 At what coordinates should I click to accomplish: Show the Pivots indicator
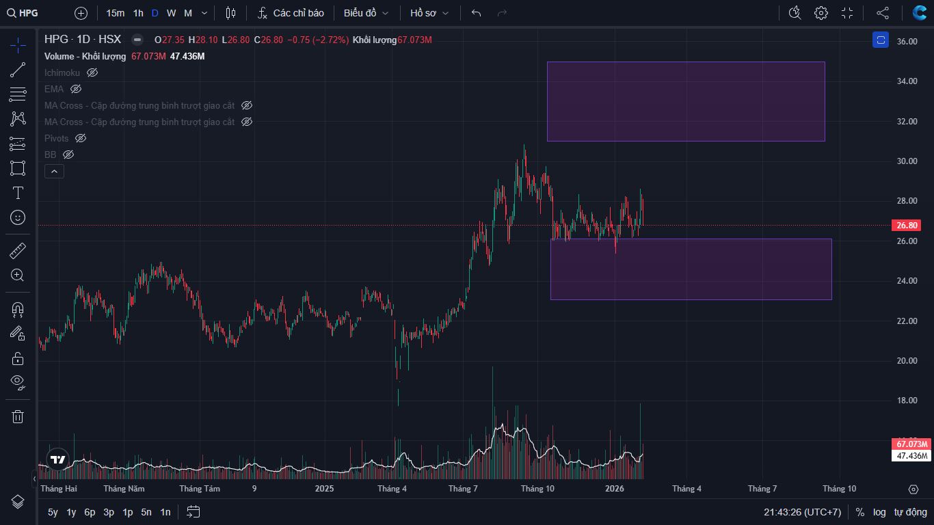pos(81,138)
